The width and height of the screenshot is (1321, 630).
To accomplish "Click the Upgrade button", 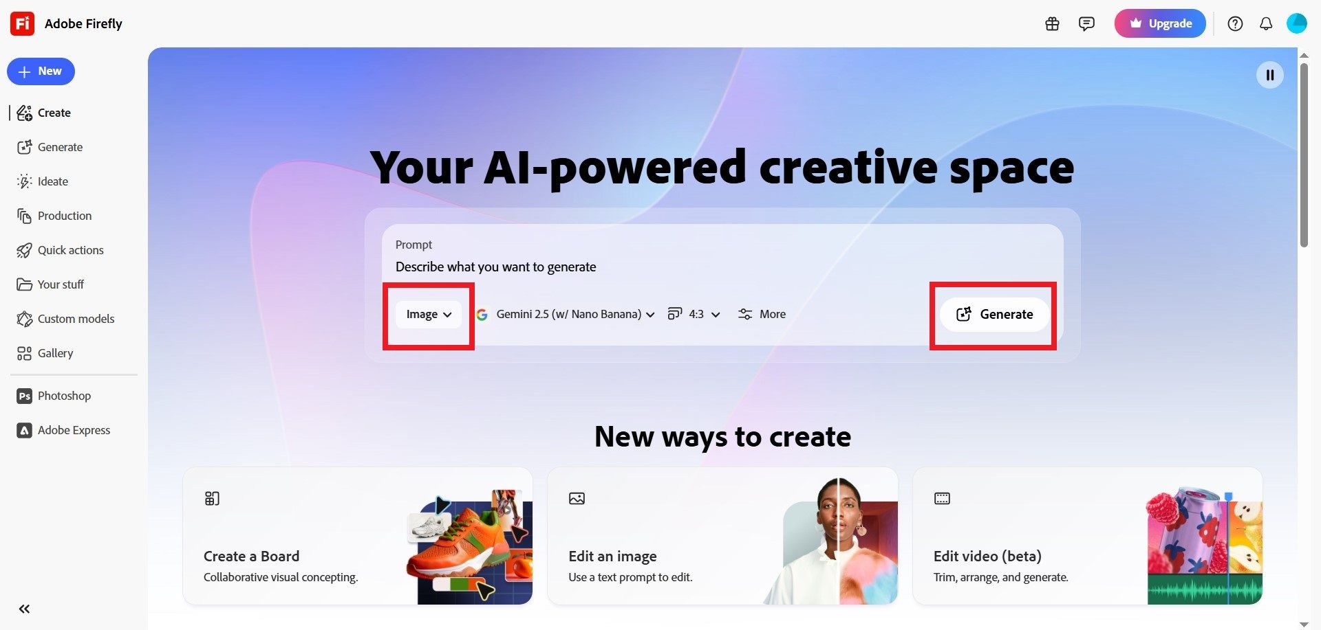I will 1160,23.
